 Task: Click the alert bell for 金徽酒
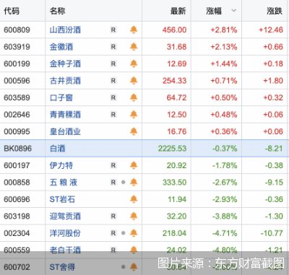point(134,47)
